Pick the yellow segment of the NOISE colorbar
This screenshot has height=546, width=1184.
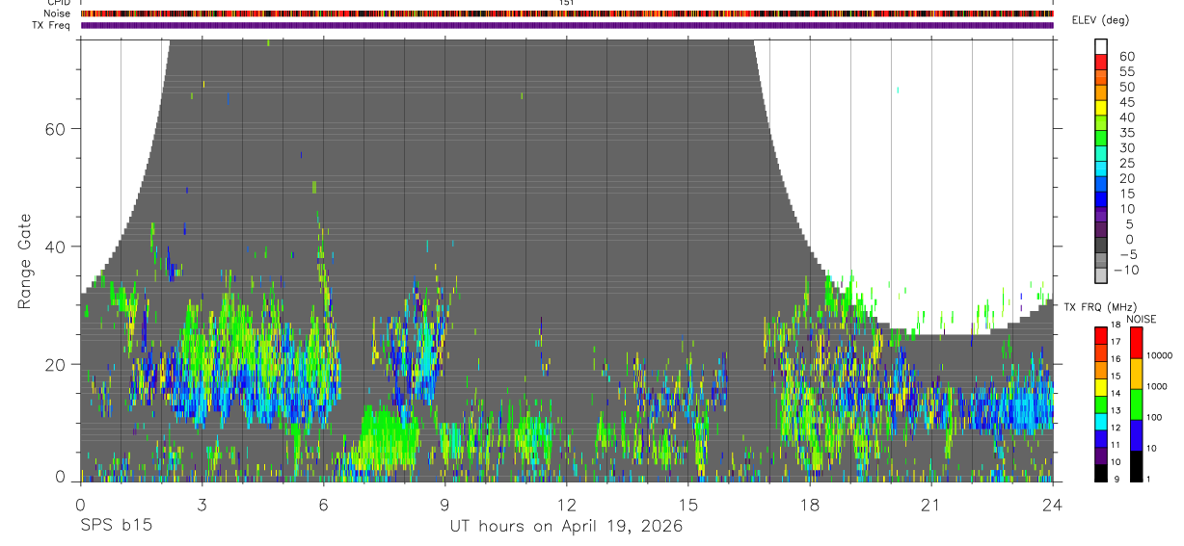1136,375
